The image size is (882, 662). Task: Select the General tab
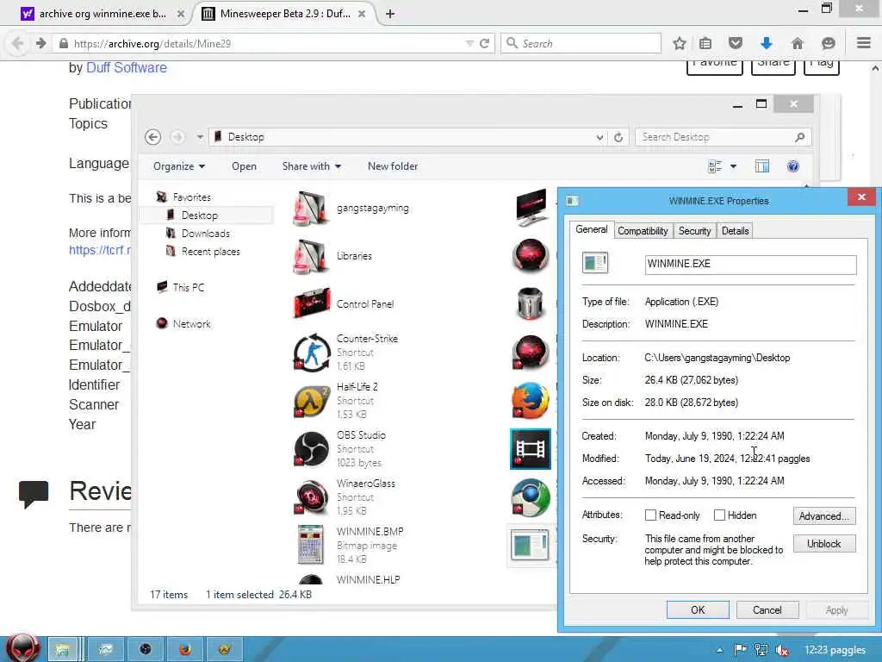[x=591, y=229]
